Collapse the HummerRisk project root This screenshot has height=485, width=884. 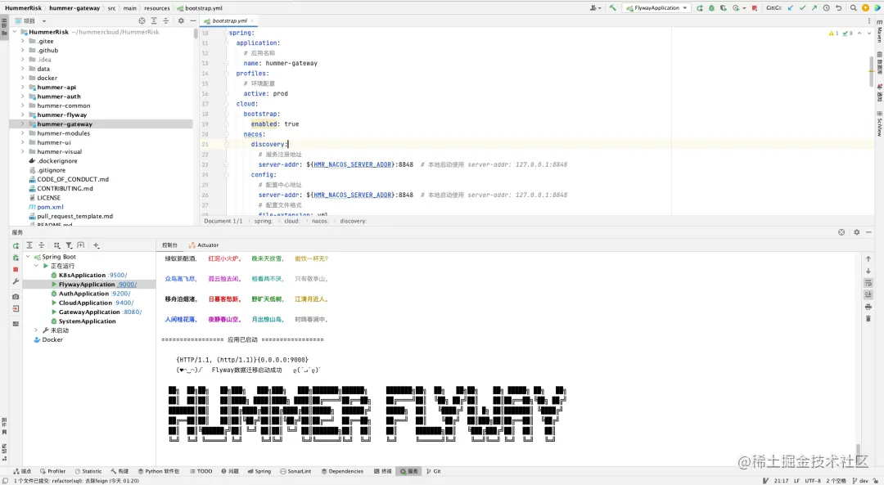[x=15, y=32]
